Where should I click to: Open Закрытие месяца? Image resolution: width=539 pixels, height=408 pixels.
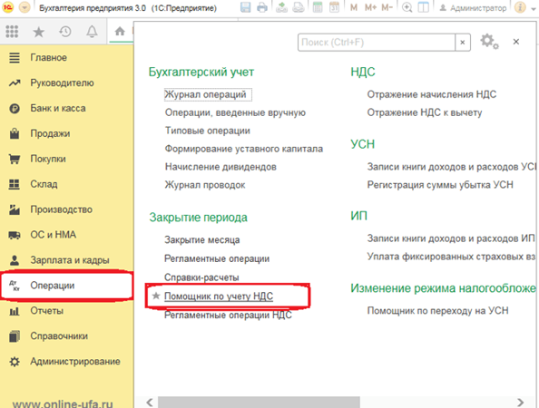coord(202,240)
